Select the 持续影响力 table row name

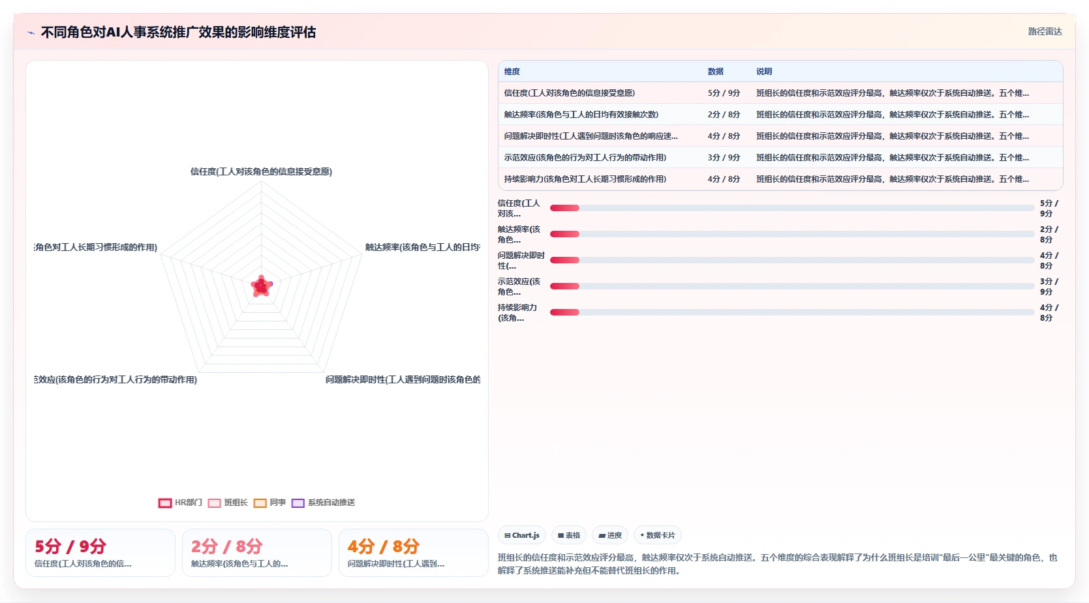pyautogui.click(x=585, y=179)
